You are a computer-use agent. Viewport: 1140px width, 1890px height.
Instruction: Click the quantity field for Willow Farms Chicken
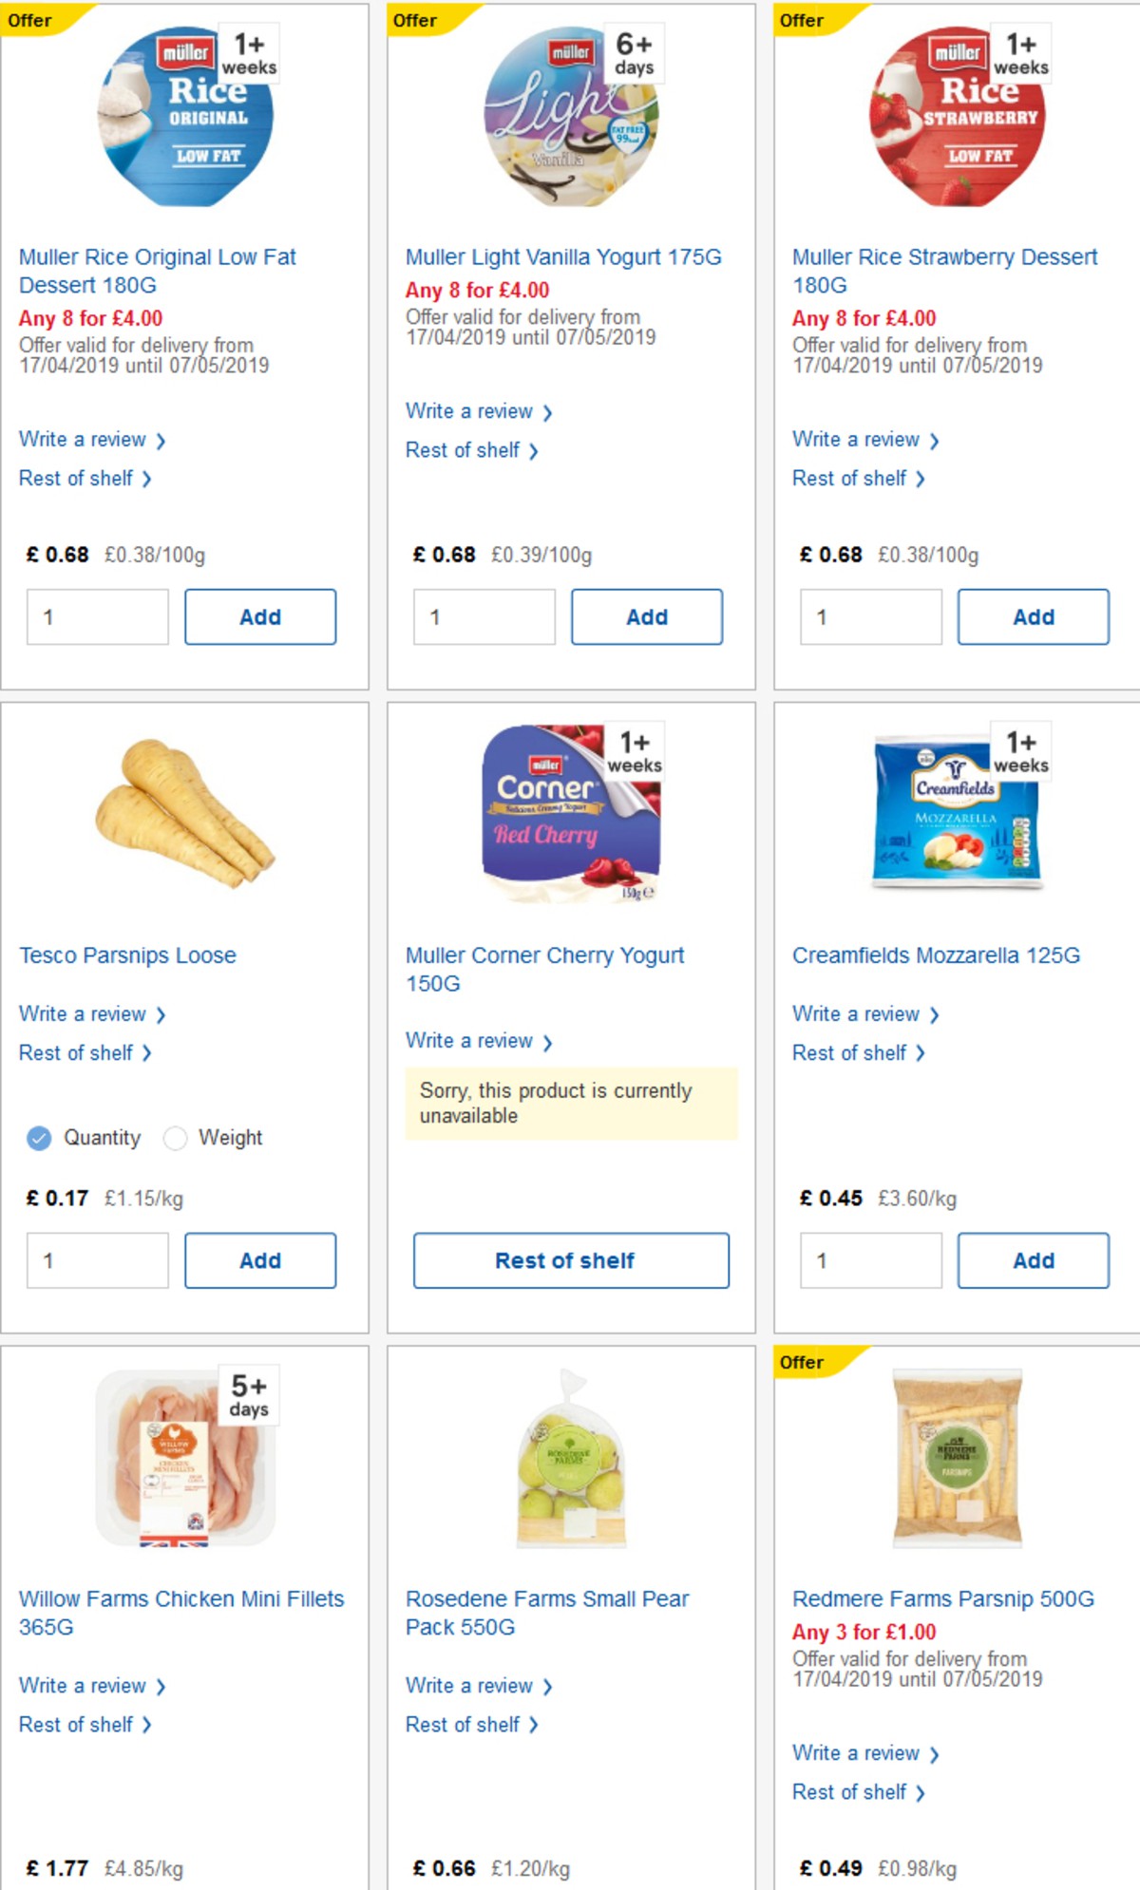pyautogui.click(x=95, y=1885)
